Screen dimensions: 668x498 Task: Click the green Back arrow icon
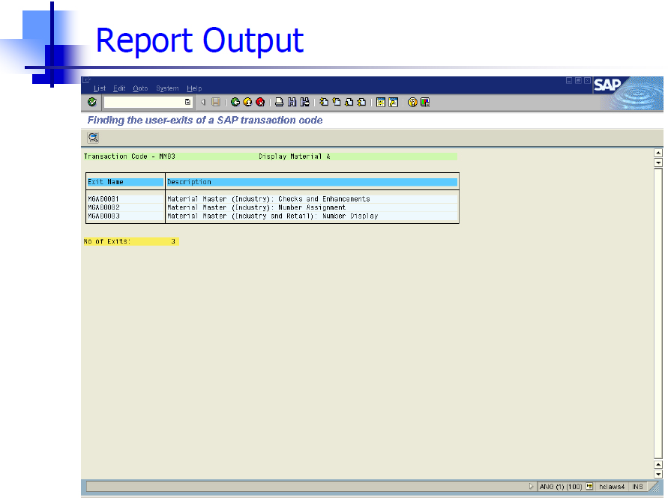point(235,102)
